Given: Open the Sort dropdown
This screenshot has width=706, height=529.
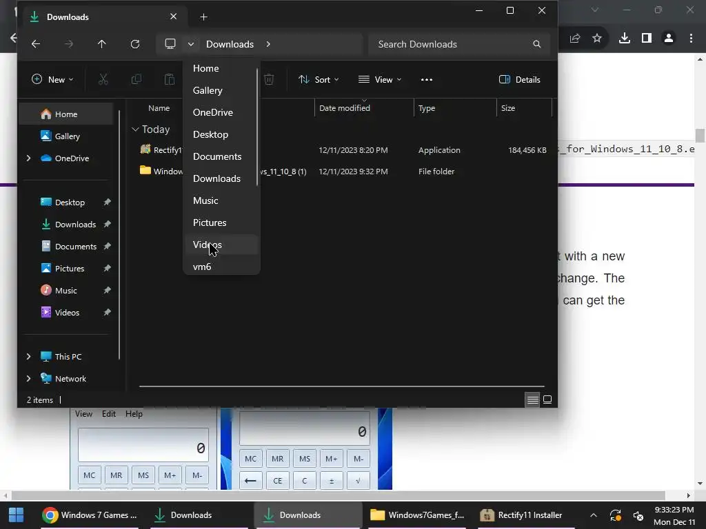Looking at the screenshot, I should coord(319,80).
